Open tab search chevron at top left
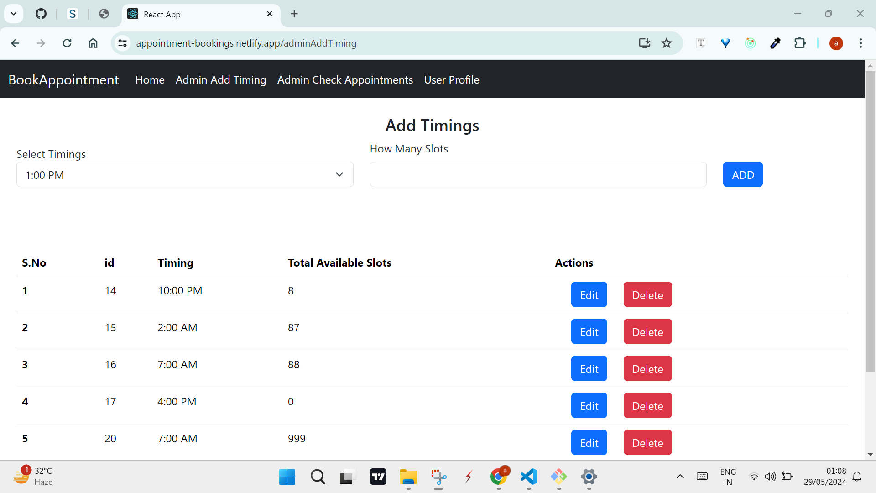This screenshot has width=876, height=493. (14, 14)
